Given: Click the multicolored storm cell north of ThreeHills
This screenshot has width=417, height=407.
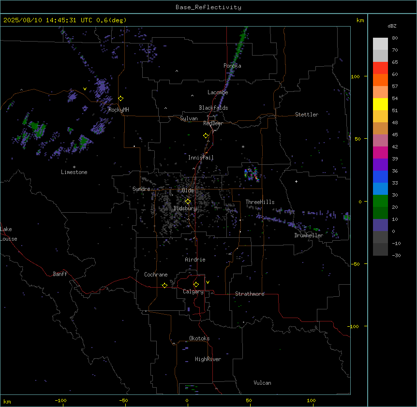Looking at the screenshot, I should click(x=252, y=174).
